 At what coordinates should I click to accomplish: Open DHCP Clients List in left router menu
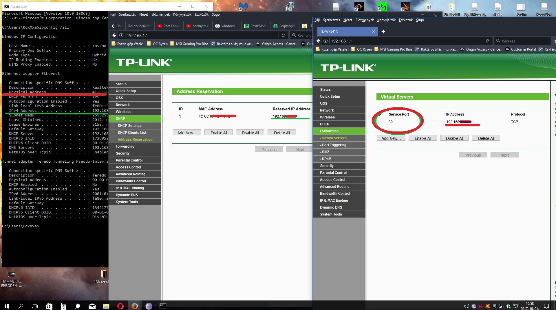[x=135, y=133]
